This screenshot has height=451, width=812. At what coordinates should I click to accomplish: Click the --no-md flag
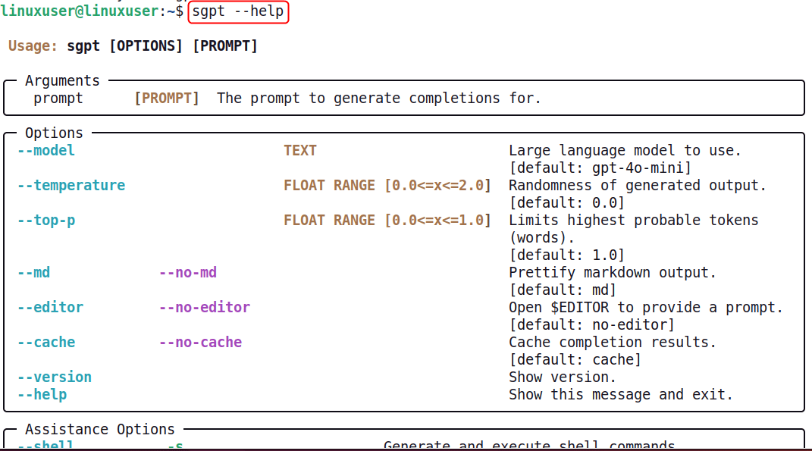click(188, 272)
